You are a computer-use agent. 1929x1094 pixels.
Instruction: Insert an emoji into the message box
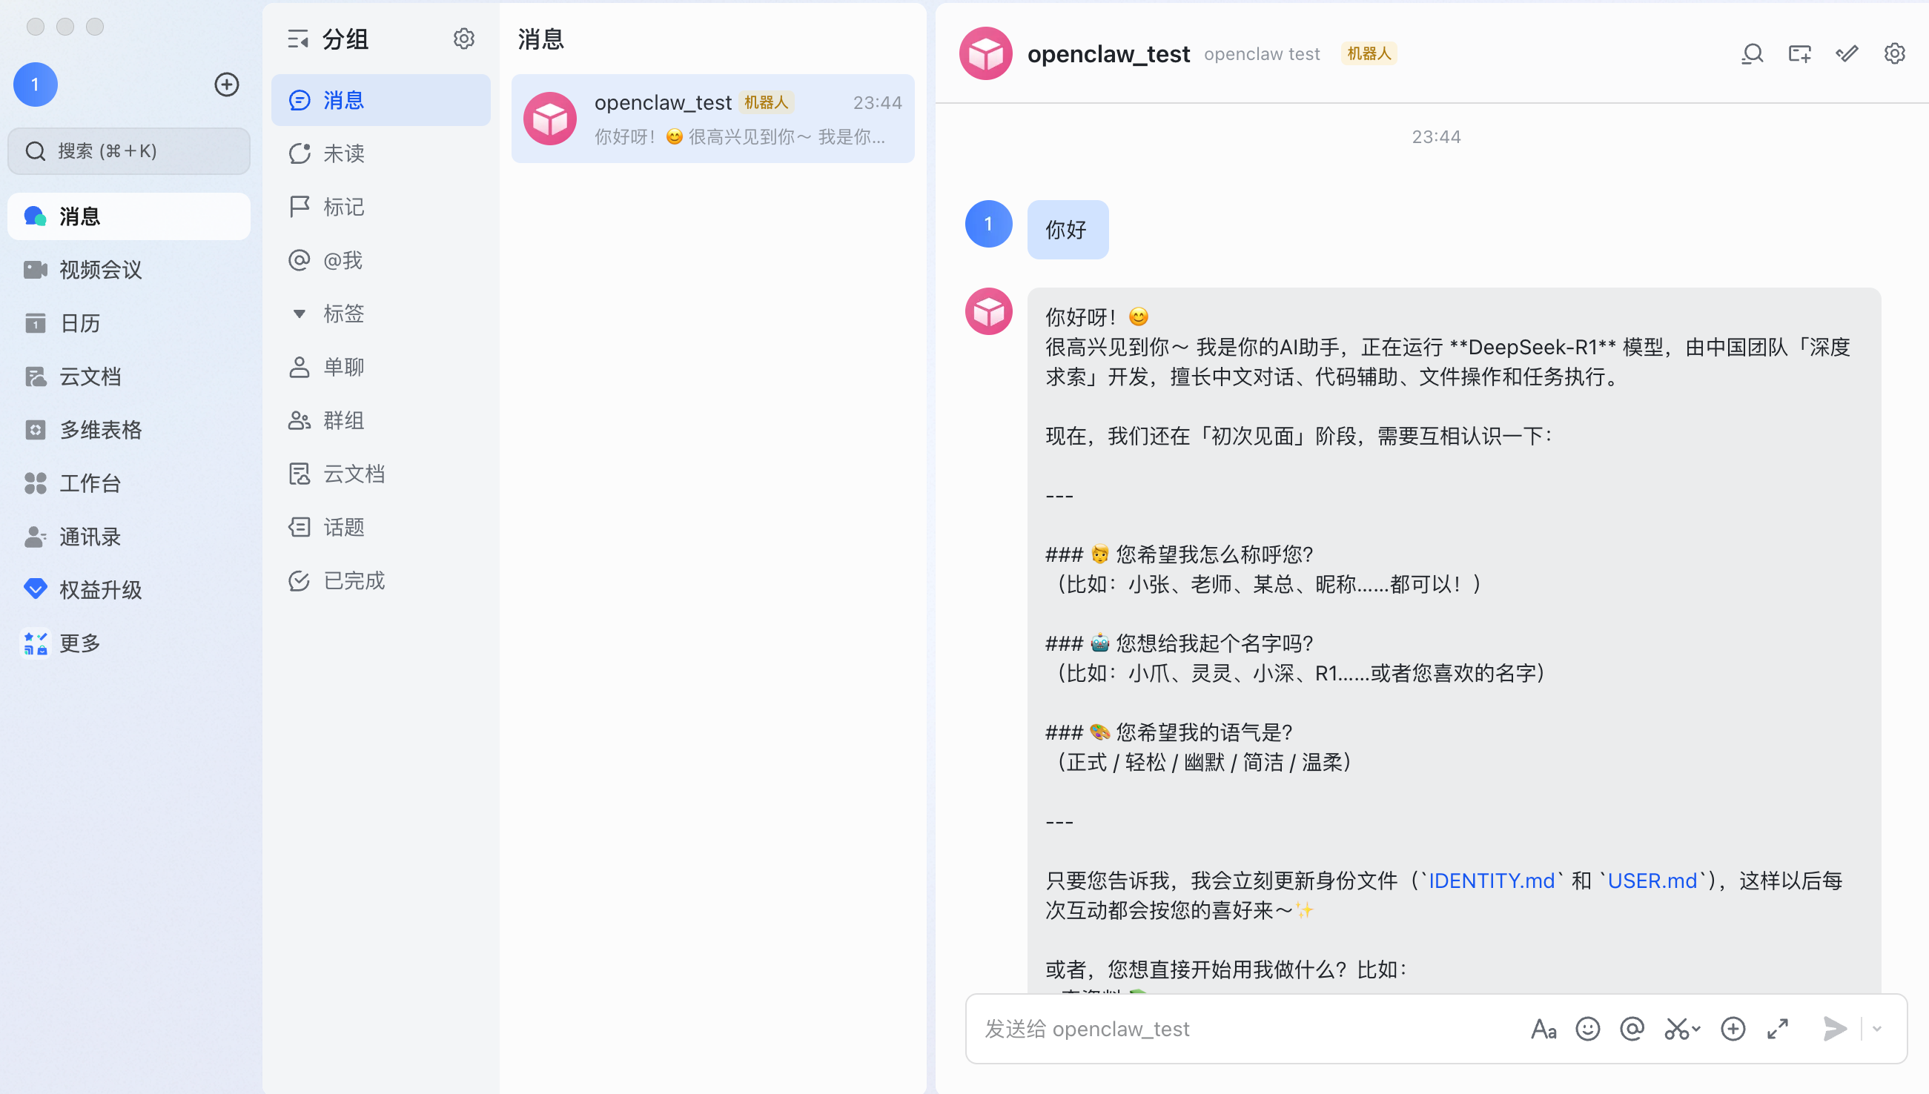click(x=1587, y=1029)
